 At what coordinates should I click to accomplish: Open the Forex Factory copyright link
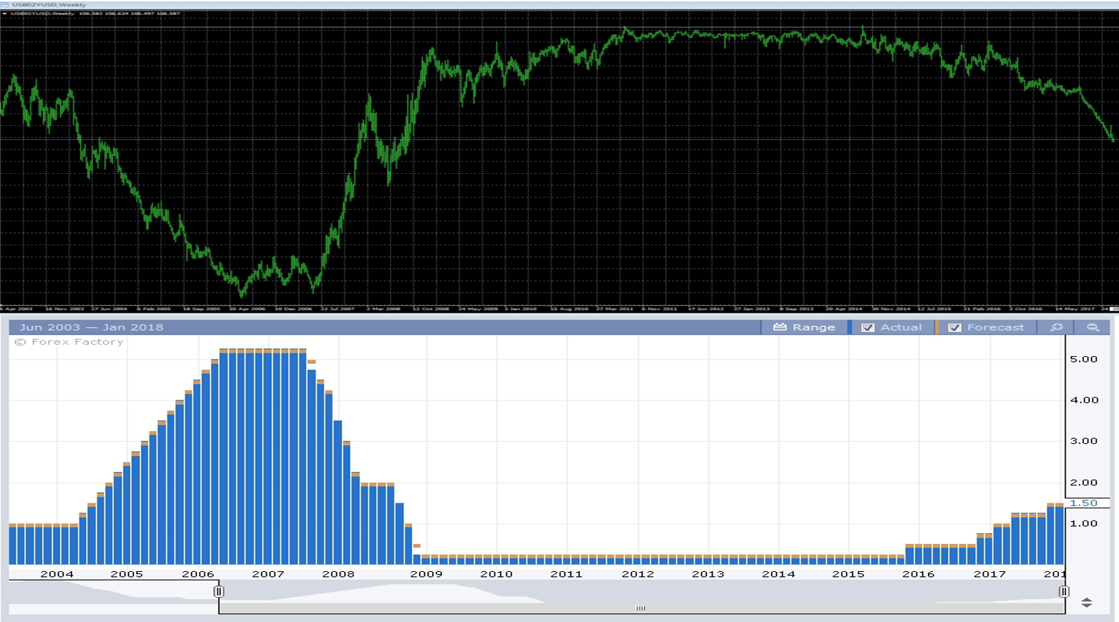coord(69,342)
